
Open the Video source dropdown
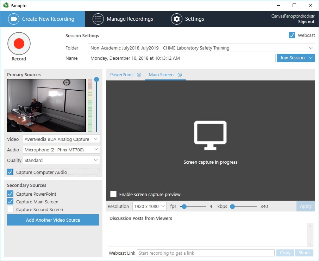click(61, 139)
